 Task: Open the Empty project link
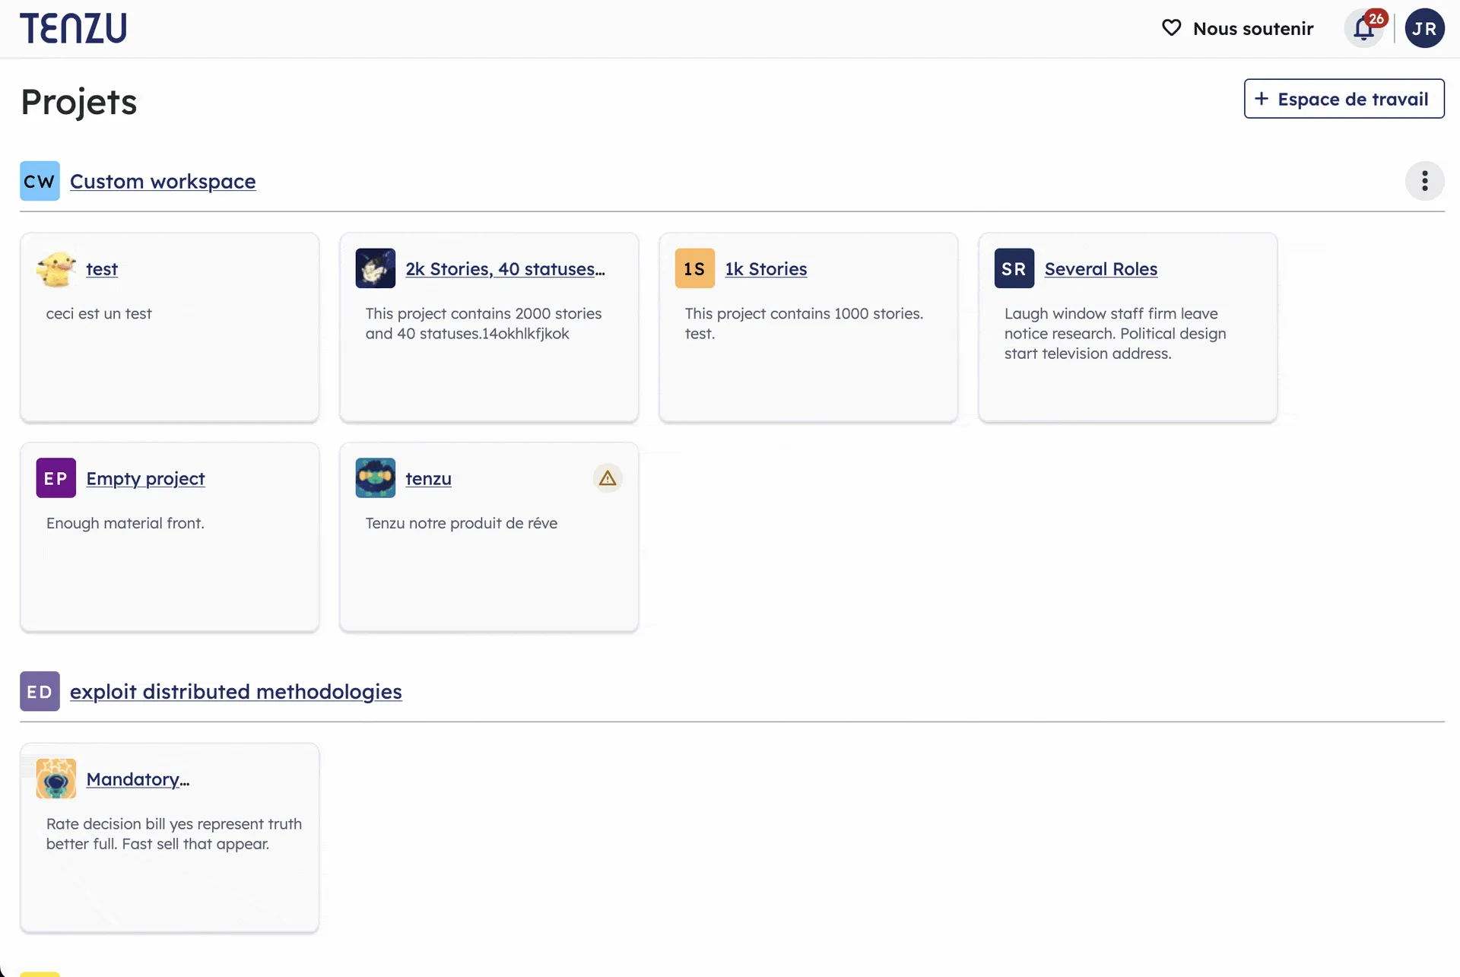click(x=145, y=479)
